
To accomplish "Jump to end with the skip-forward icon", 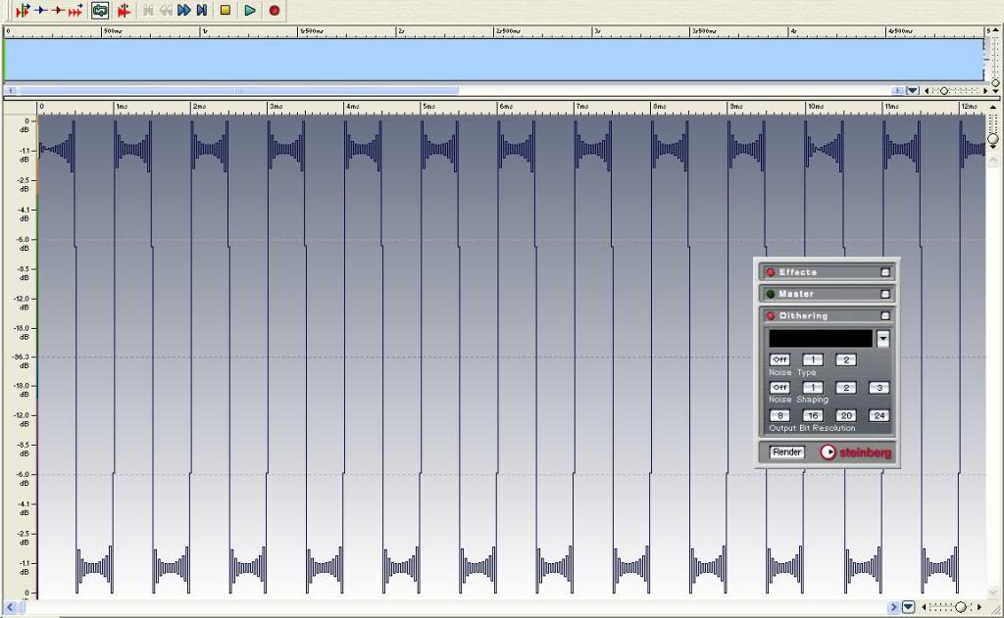I will click(x=201, y=10).
